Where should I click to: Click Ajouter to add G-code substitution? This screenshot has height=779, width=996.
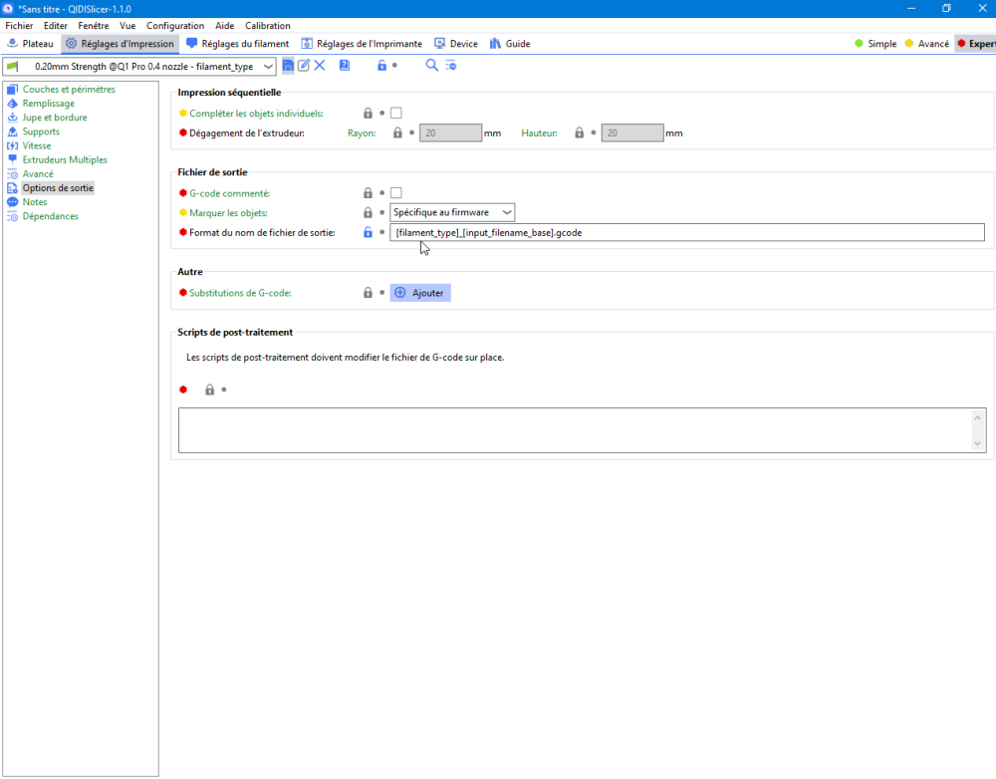click(420, 293)
